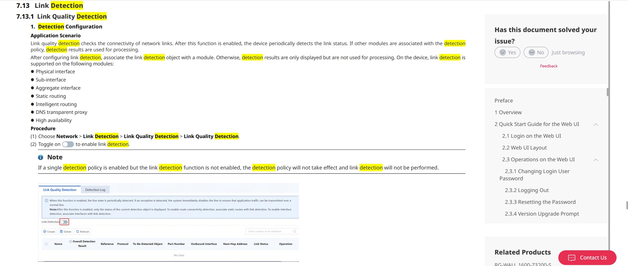Viewport: 628px width, 266px height.
Task: Collapse the Operations on the Web UI chevron
Action: (x=596, y=160)
